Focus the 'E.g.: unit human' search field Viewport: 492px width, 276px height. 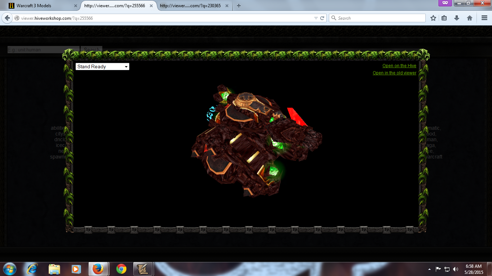43,50
